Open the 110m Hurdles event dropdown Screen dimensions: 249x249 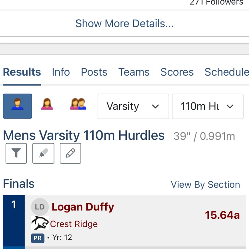(207, 106)
